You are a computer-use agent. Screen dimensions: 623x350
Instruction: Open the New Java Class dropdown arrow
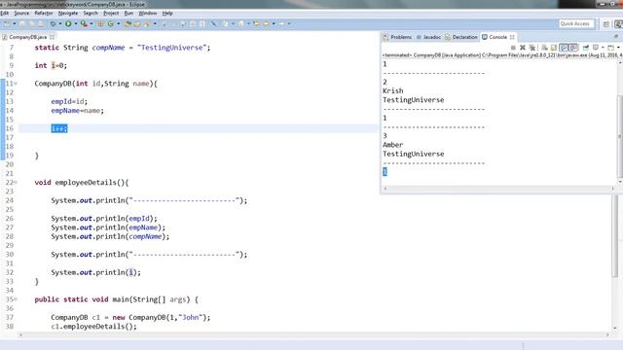pyautogui.click(x=119, y=23)
